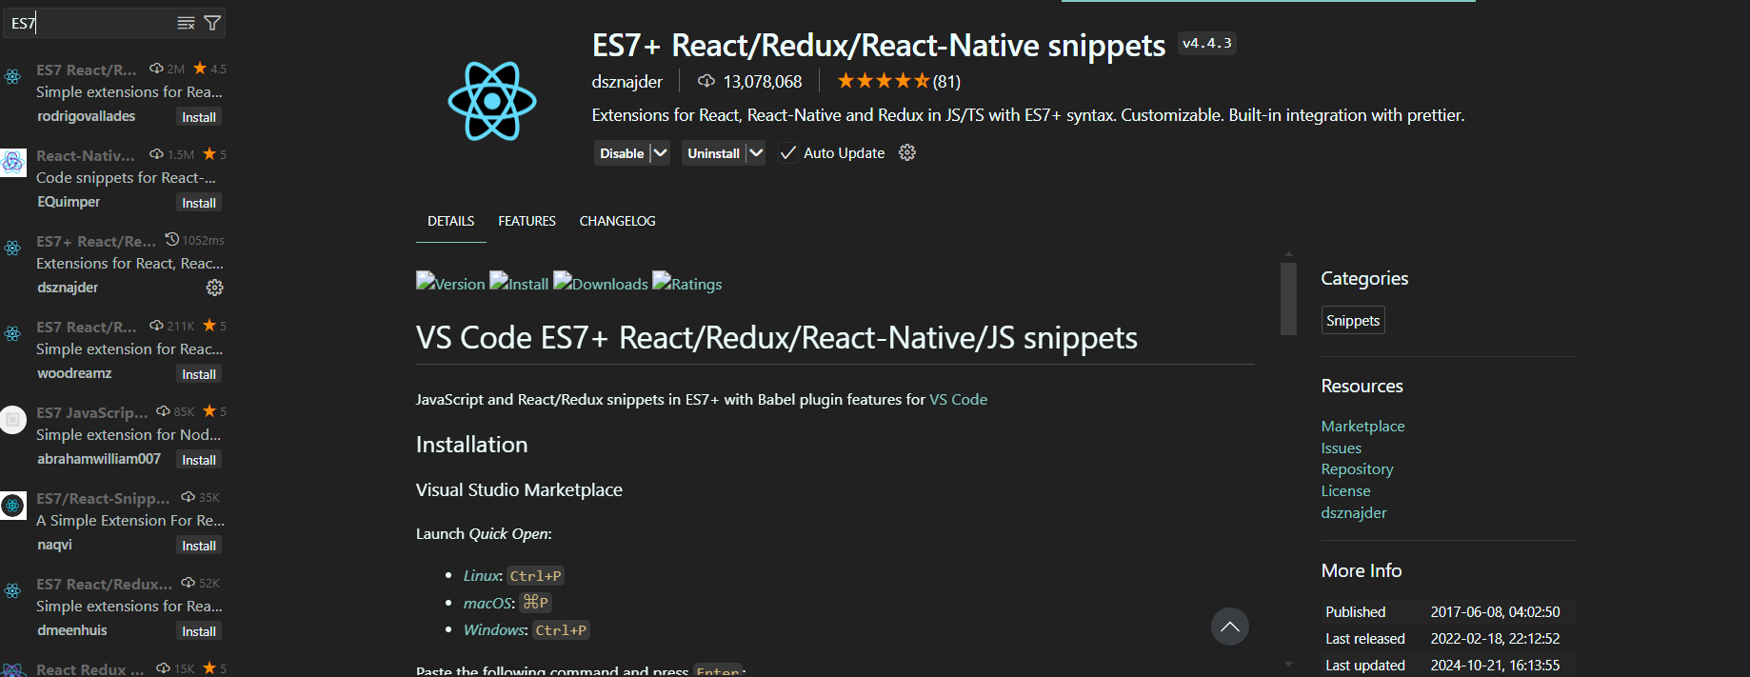Open manage gear for dsznajder extension in list
Screen dimensions: 1750x677
point(215,288)
